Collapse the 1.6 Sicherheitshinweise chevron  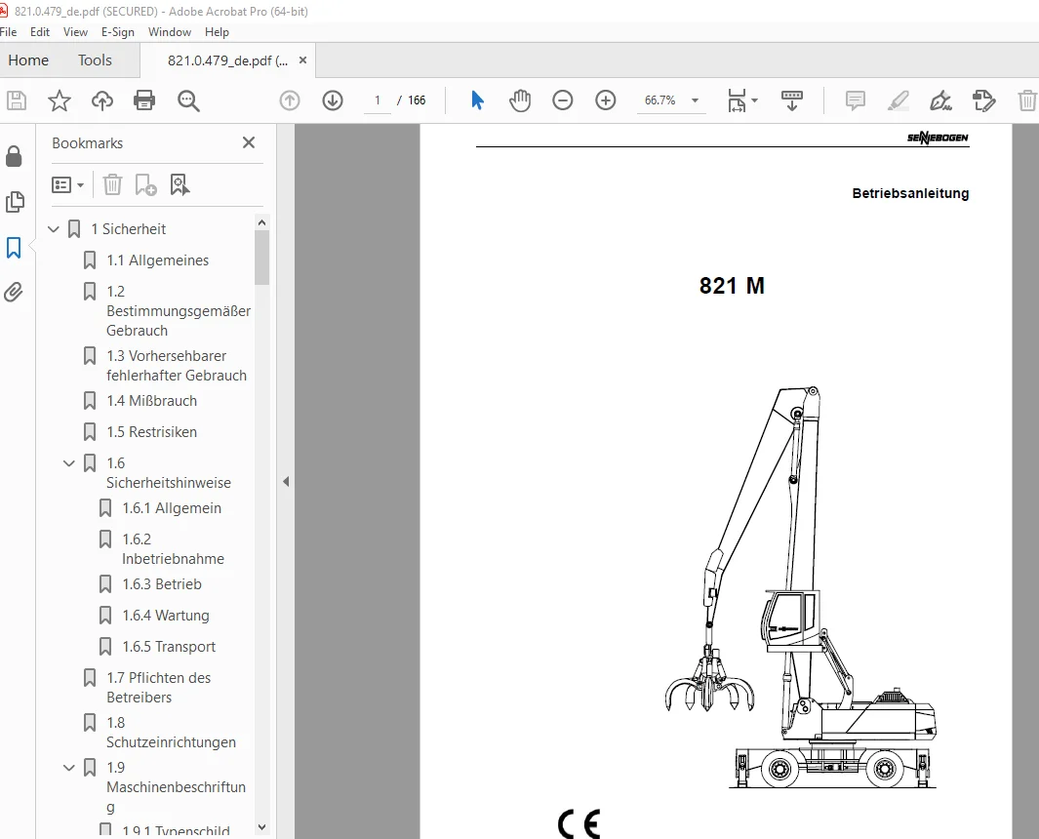pos(69,463)
